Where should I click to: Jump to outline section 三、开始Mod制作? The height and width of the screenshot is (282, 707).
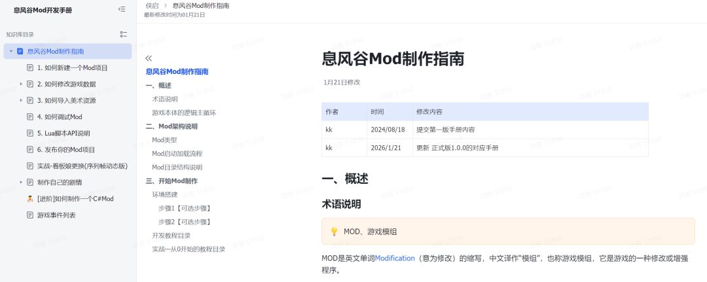(x=172, y=181)
